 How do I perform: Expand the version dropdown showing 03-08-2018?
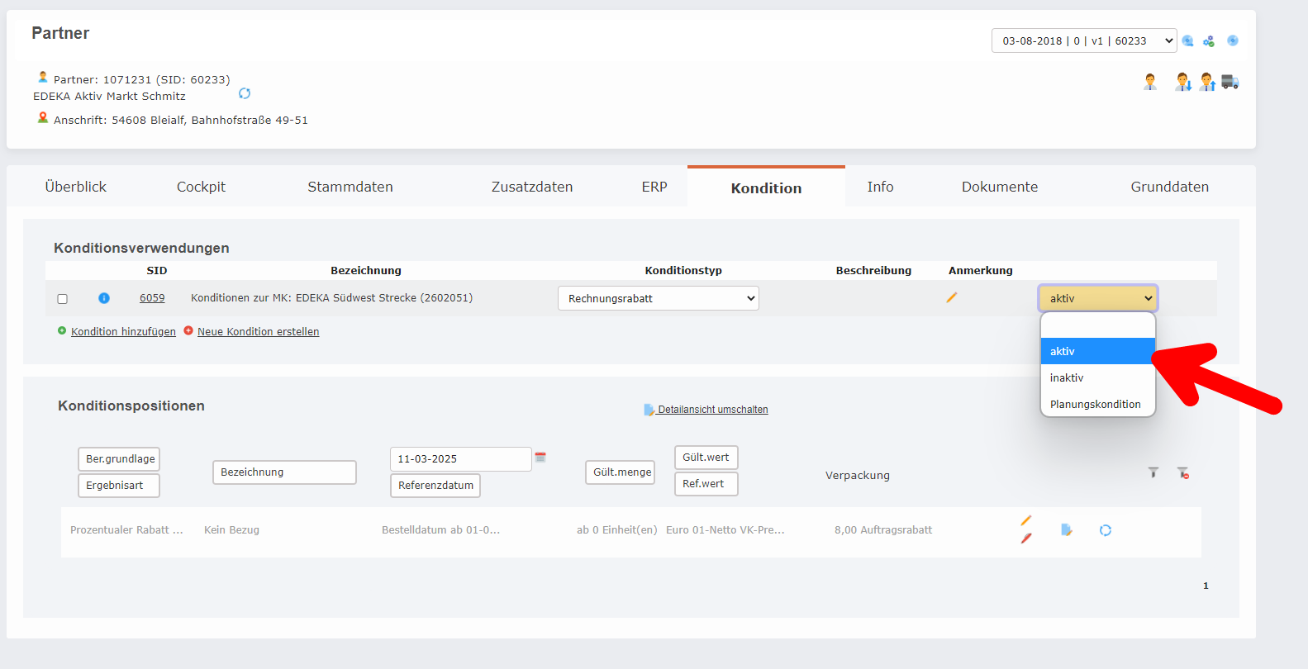click(x=1083, y=40)
